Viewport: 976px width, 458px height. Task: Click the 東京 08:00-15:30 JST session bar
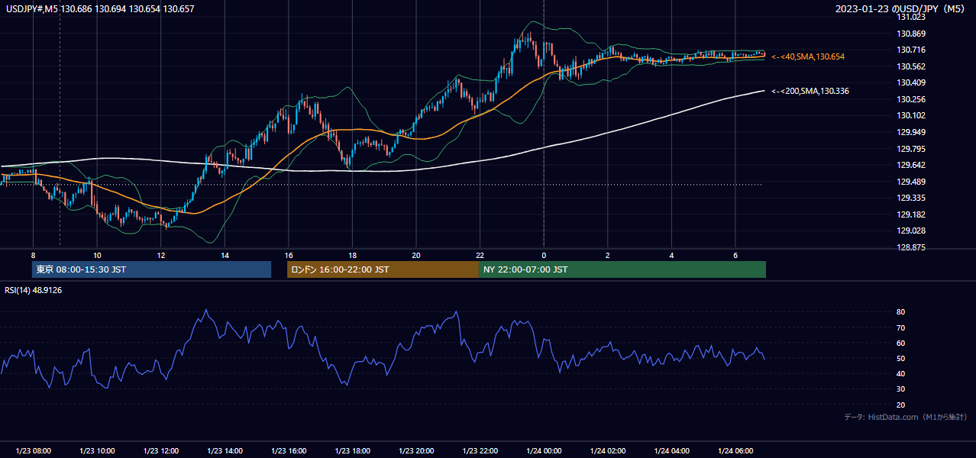tap(151, 269)
